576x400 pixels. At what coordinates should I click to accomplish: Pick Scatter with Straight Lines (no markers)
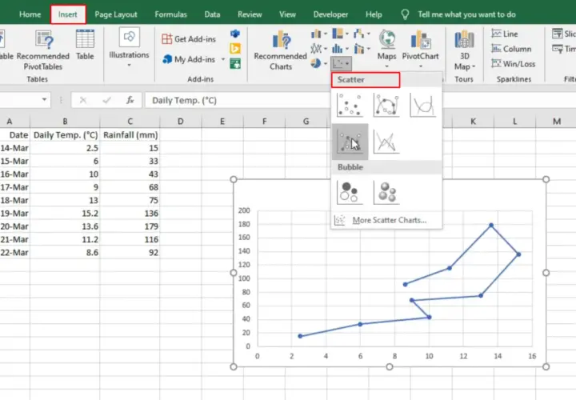point(386,142)
